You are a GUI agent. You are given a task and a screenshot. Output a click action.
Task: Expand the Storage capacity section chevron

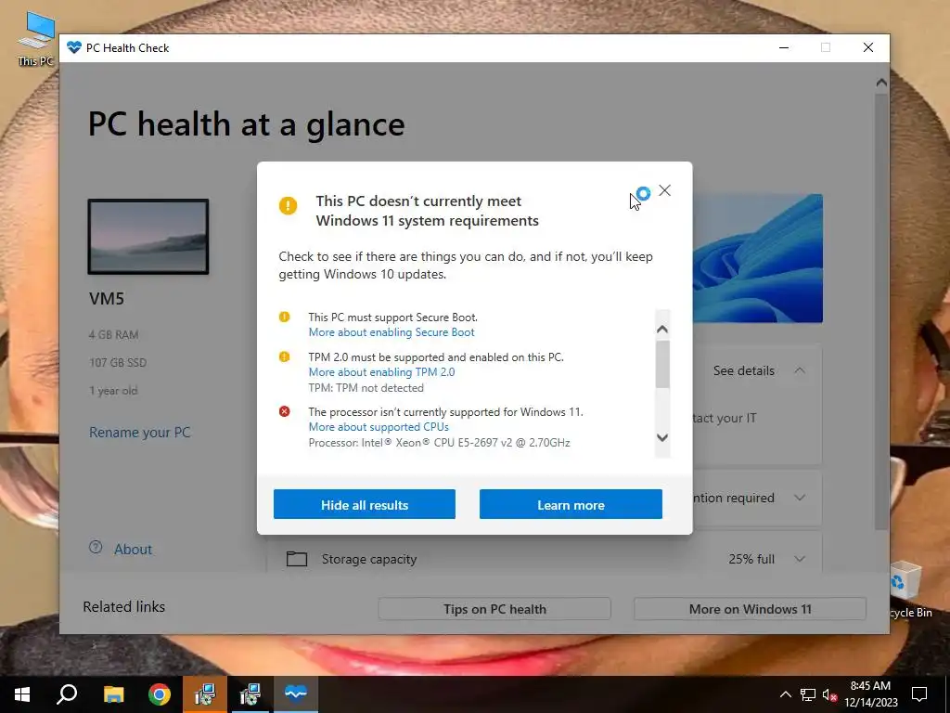(x=800, y=559)
